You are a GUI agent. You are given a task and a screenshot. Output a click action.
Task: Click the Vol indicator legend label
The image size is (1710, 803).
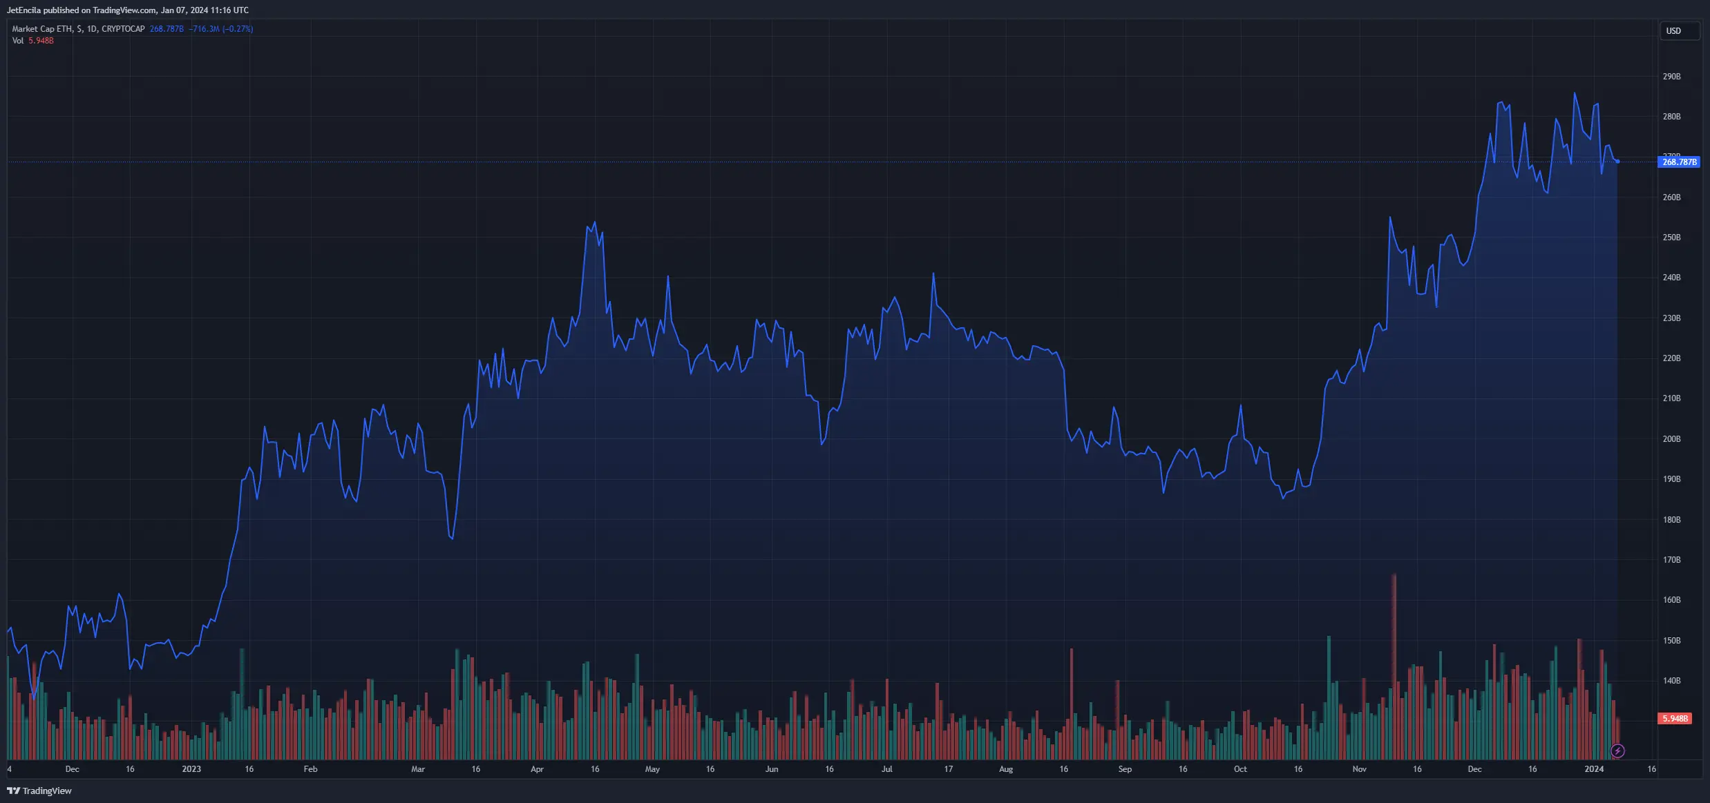(18, 41)
